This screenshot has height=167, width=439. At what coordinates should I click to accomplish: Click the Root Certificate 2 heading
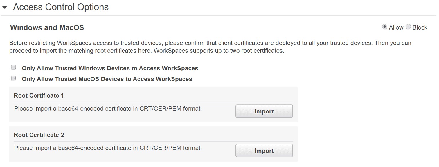39,135
